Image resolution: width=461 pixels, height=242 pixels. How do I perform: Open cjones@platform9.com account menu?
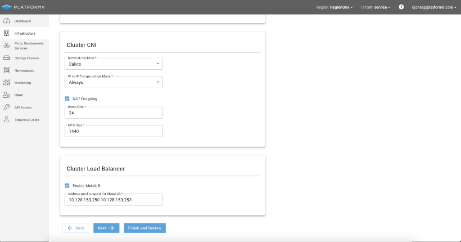coord(434,7)
